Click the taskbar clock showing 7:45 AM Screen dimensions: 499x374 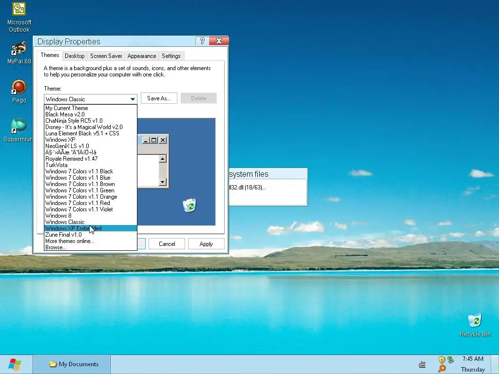[473, 359]
